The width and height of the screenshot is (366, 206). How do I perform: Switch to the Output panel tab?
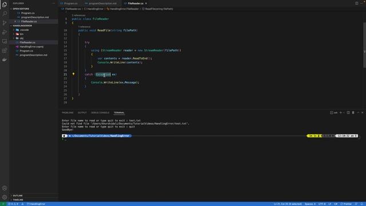[x=82, y=113]
